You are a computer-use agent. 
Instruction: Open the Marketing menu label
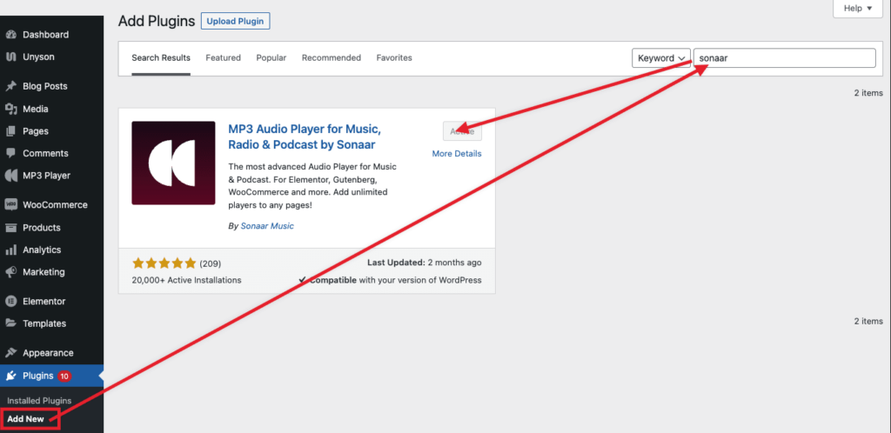point(44,272)
